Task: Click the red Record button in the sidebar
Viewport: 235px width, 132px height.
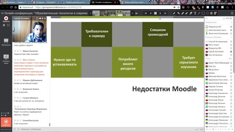Action: click(x=6, y=18)
